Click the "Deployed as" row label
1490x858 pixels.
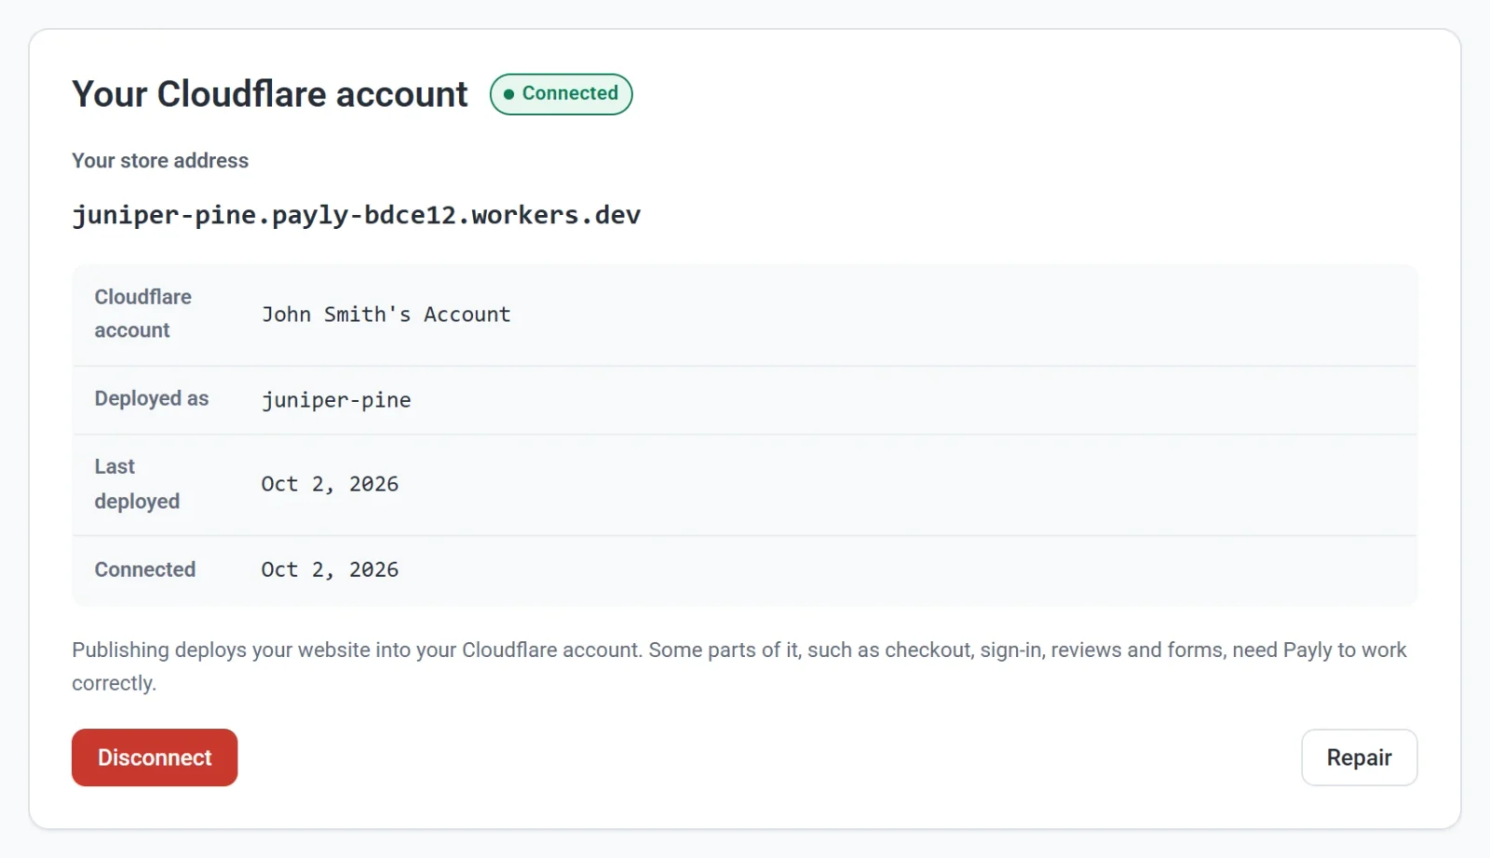152,398
